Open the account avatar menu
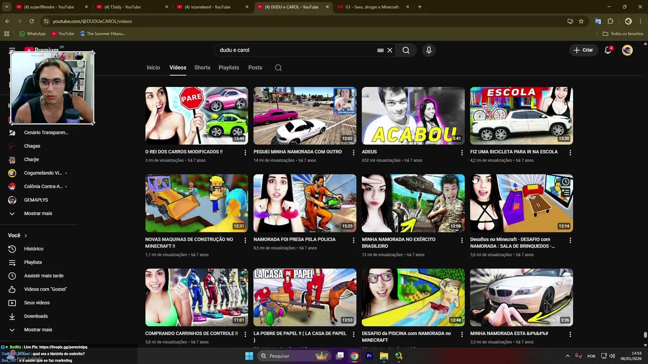The image size is (648, 364). point(627,50)
